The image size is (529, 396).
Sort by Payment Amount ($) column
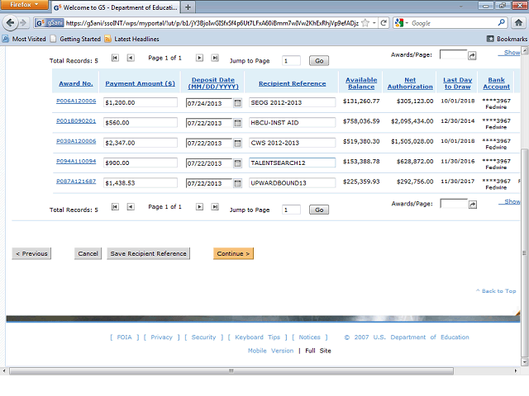(140, 83)
